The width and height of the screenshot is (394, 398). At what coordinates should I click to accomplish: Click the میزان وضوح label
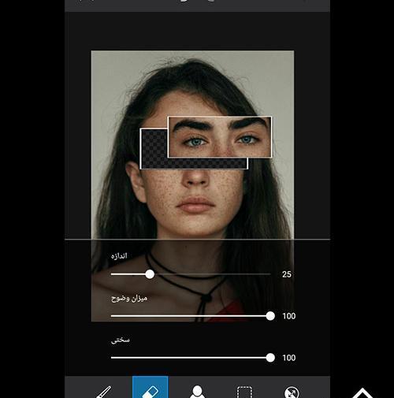[129, 298]
